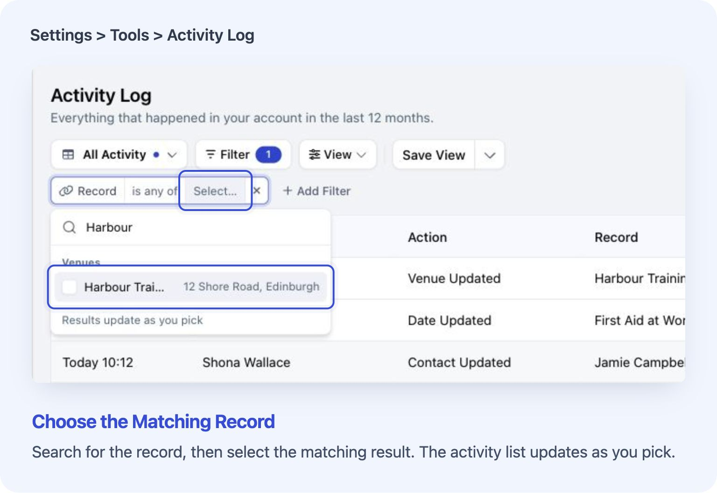Click the Date Updated action cell
Screen dimensions: 717x493
[450, 320]
